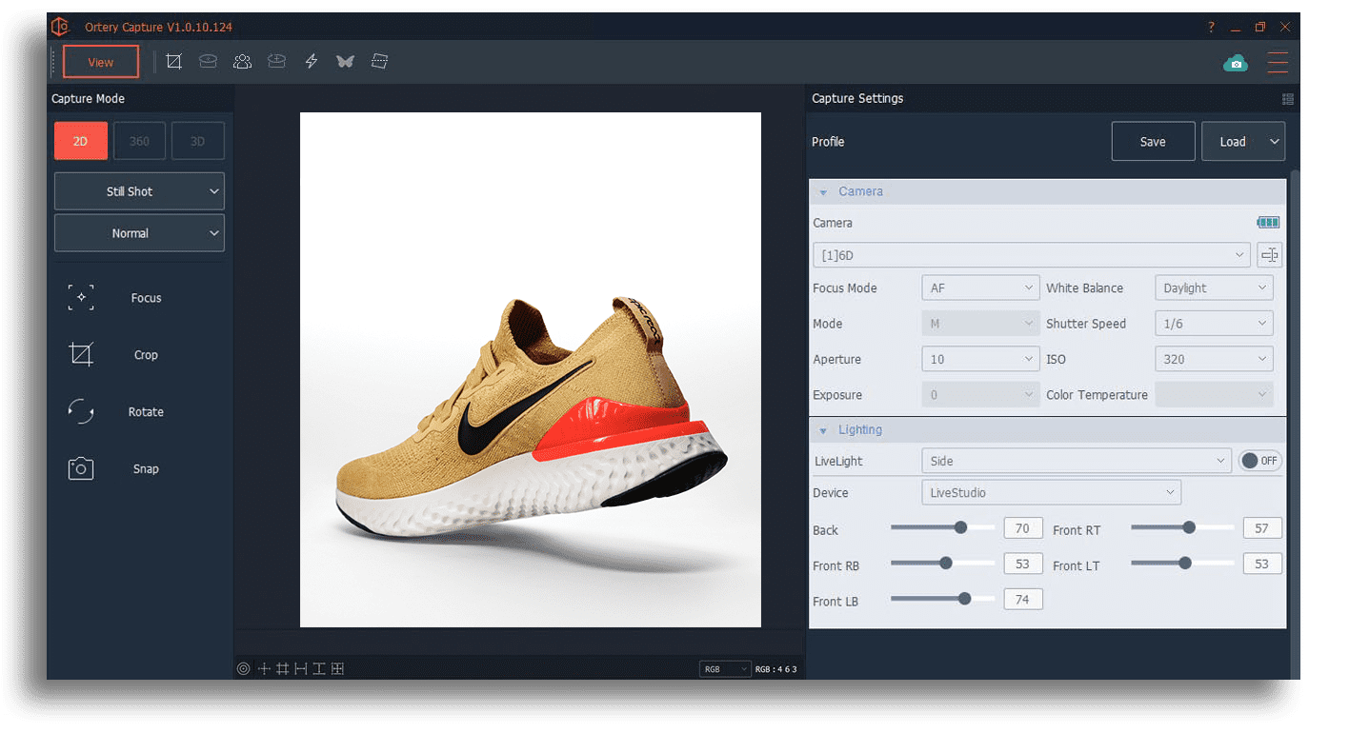Click the Front RB value field showing 53
Screen dimensions: 1349x753
[1023, 564]
